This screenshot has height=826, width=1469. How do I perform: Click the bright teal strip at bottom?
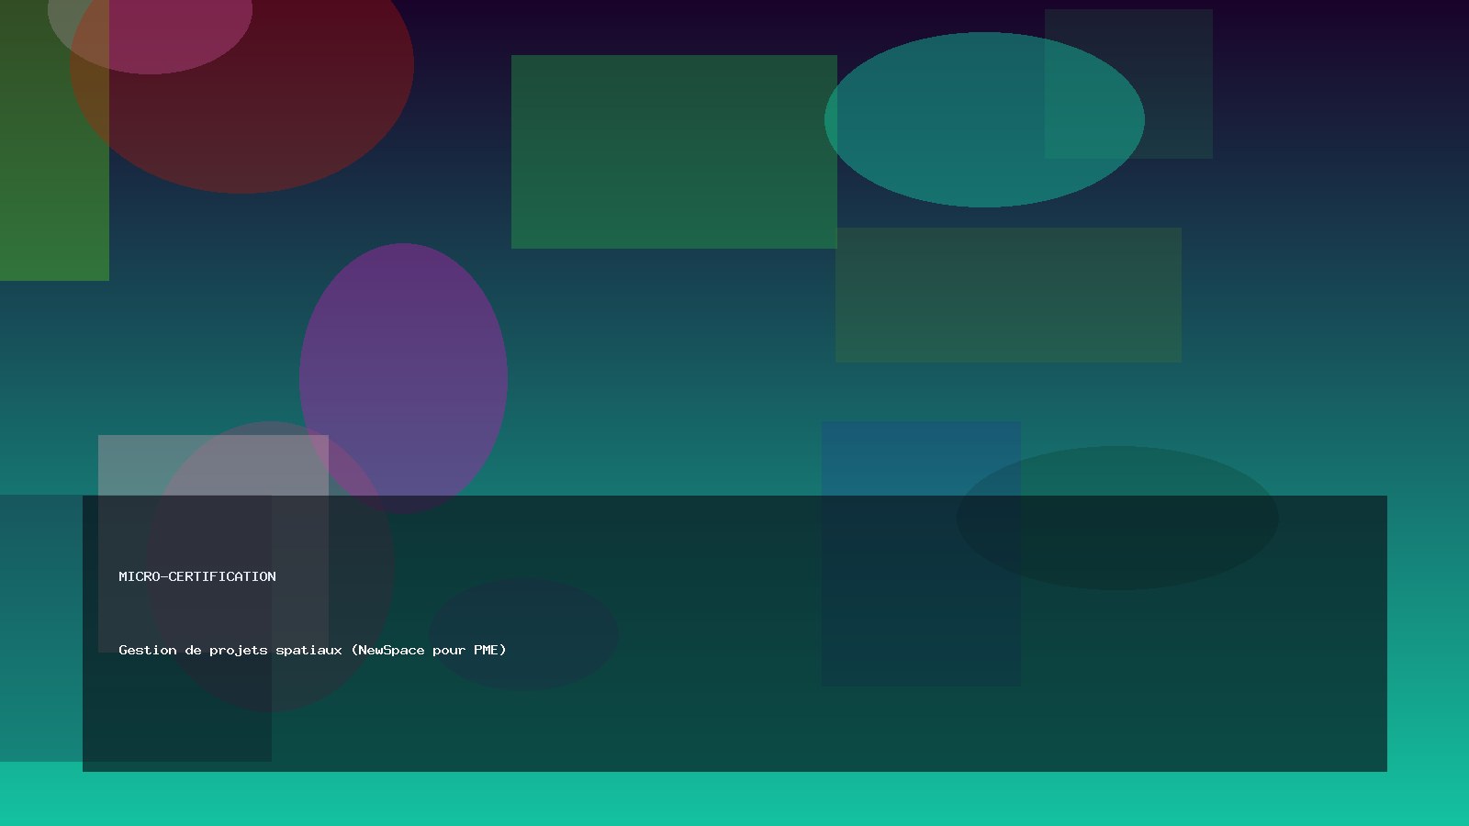[x=734, y=798]
